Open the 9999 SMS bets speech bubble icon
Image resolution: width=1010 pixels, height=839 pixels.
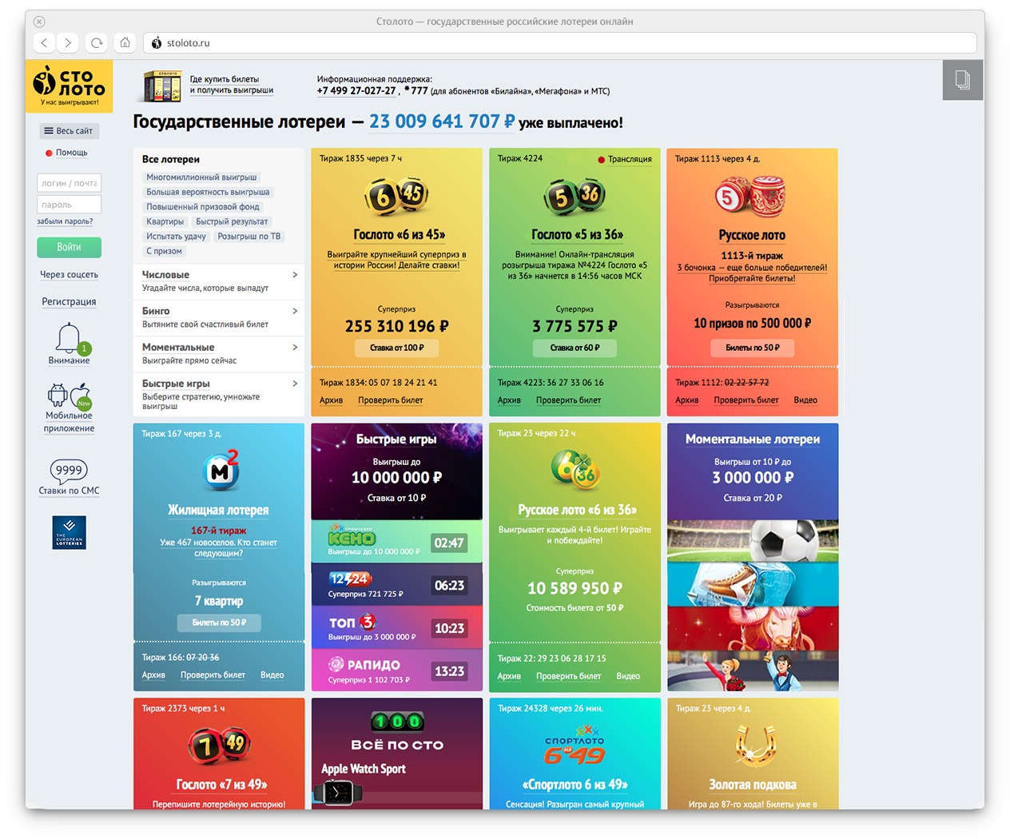pyautogui.click(x=69, y=470)
